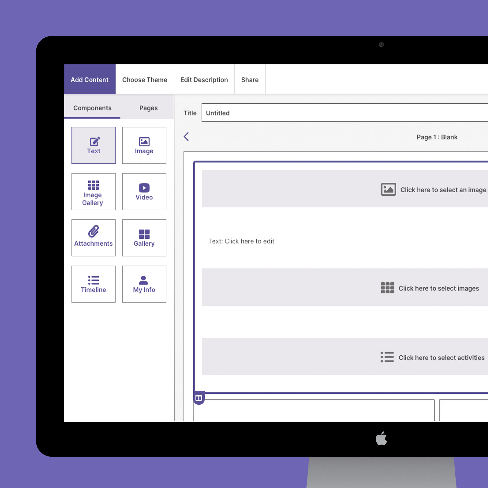Add the Timeline component

(x=93, y=284)
